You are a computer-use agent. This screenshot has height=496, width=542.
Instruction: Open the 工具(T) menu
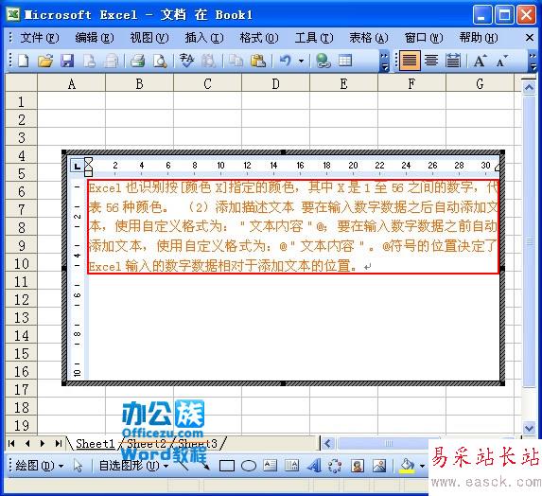pyautogui.click(x=314, y=37)
